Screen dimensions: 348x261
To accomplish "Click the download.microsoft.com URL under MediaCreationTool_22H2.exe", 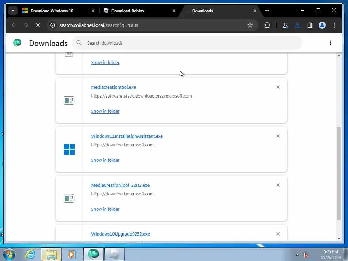I will (122, 194).
